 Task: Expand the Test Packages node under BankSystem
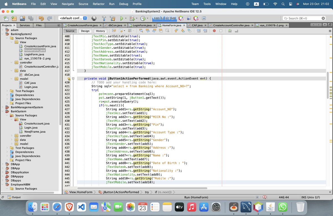tap(7, 148)
